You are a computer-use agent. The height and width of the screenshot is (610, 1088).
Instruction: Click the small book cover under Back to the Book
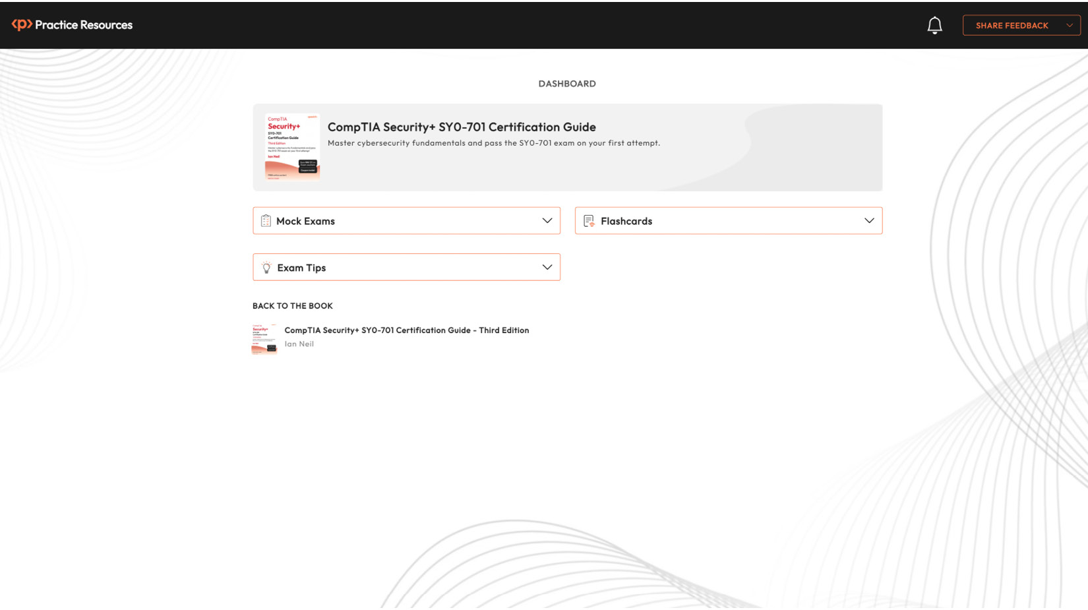[264, 338]
